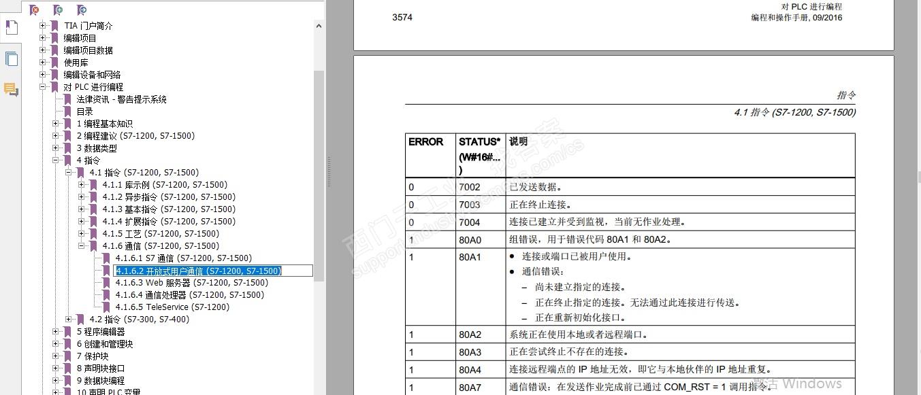921x395 pixels.
Task: Open the 5 程序编辑器 bookmark
Action: click(101, 332)
